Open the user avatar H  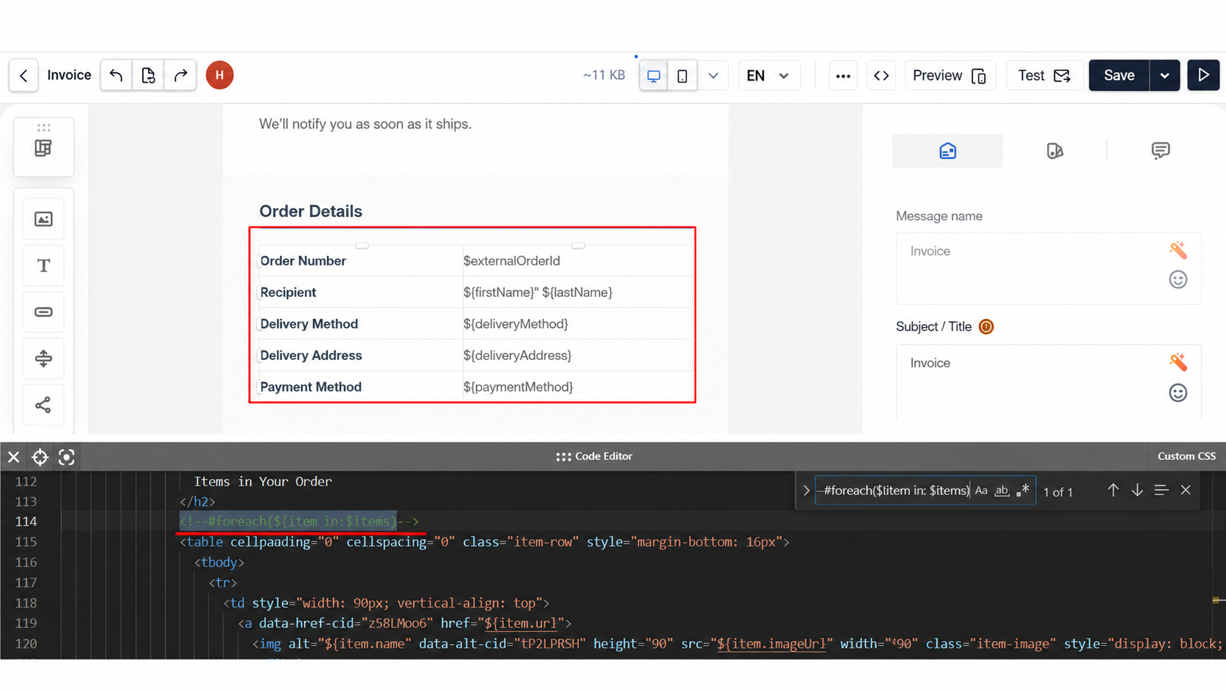coord(219,75)
